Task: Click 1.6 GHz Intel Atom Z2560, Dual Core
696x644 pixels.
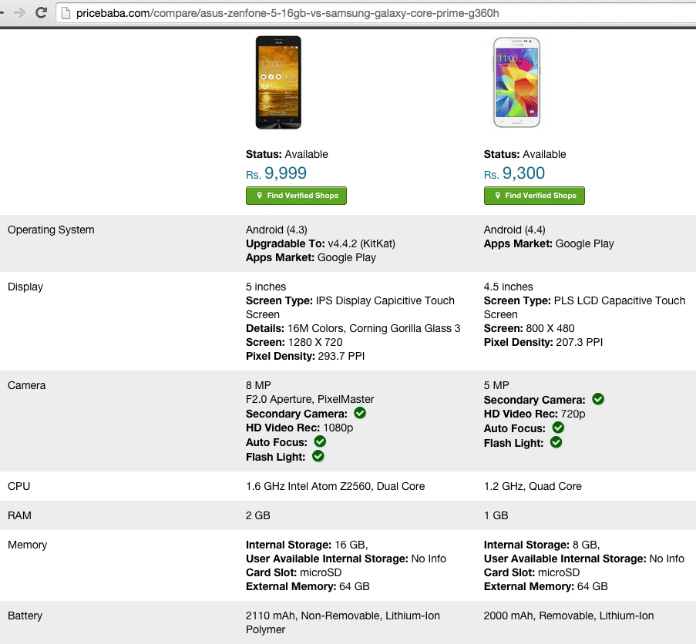Action: tap(335, 486)
